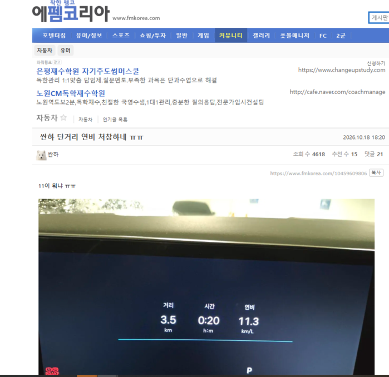
Task: Open the 풋볼매니저 menu
Action: pos(295,36)
